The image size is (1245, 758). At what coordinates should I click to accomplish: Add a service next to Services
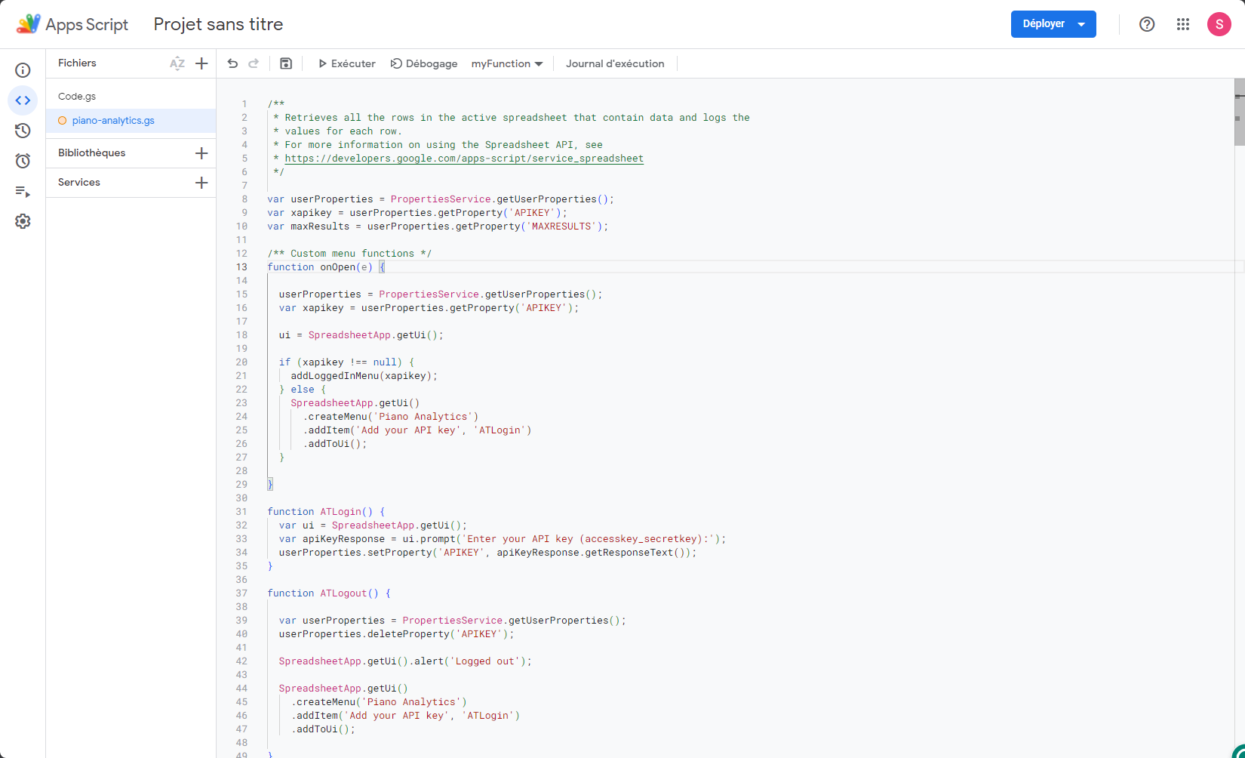click(x=201, y=183)
